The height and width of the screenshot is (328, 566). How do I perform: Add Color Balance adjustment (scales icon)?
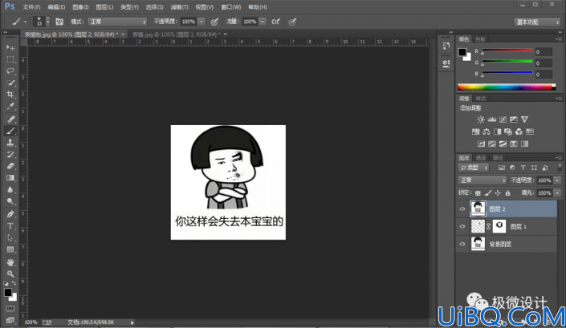(x=487, y=132)
